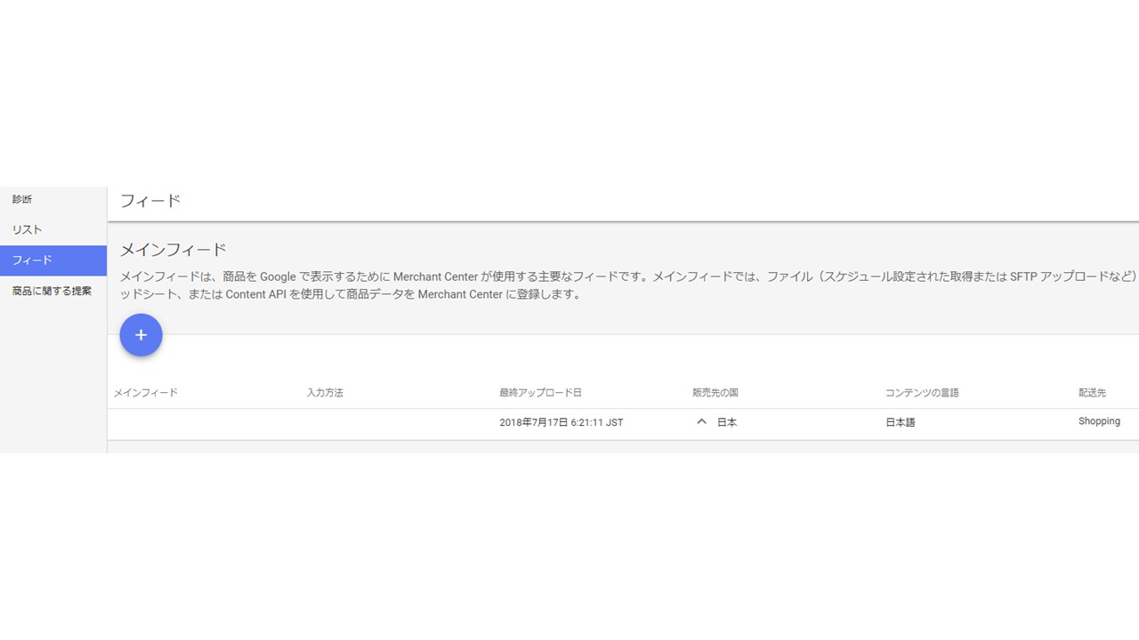Click the 配送先 column header
The height and width of the screenshot is (640, 1139).
1092,393
